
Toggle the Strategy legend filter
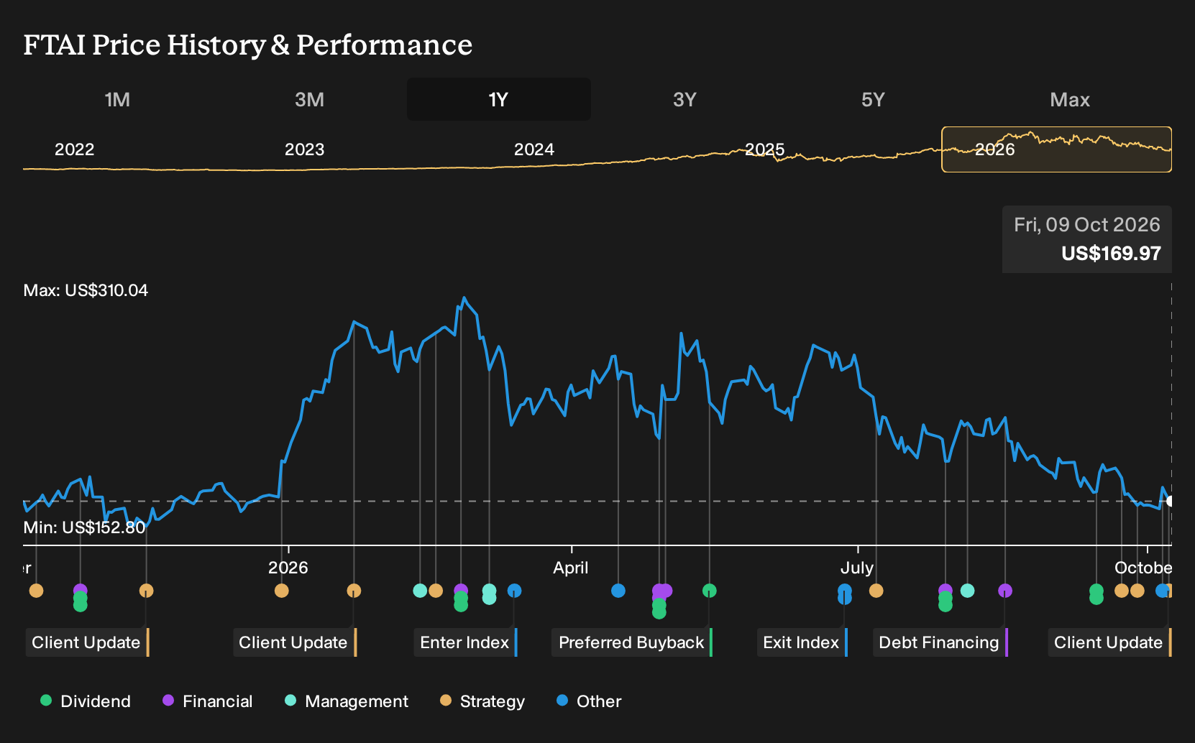pyautogui.click(x=482, y=701)
